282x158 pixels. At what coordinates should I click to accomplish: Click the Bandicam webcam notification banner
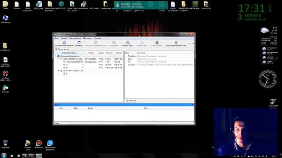(141, 5)
